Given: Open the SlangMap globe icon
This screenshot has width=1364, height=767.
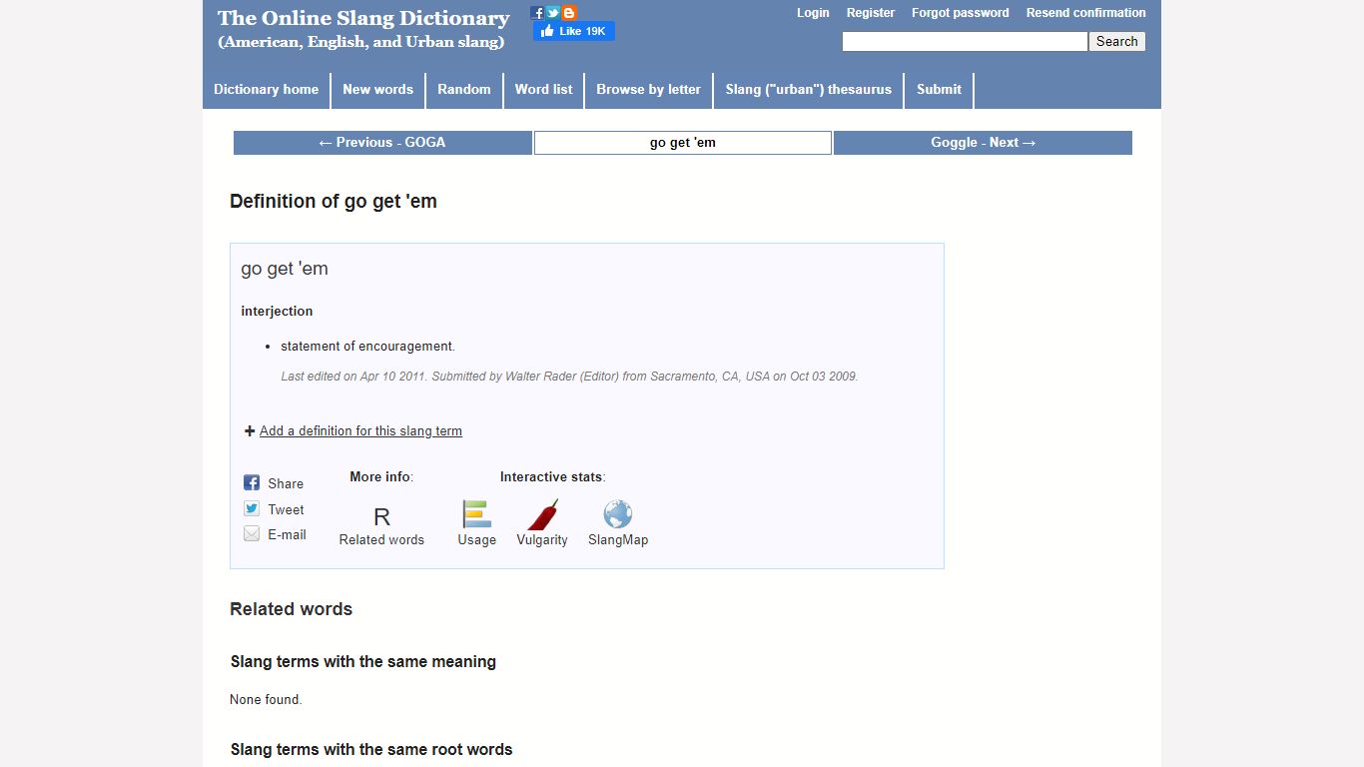Looking at the screenshot, I should click(x=618, y=514).
